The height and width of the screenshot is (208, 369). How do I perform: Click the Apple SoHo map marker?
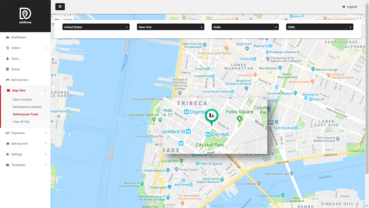click(247, 49)
